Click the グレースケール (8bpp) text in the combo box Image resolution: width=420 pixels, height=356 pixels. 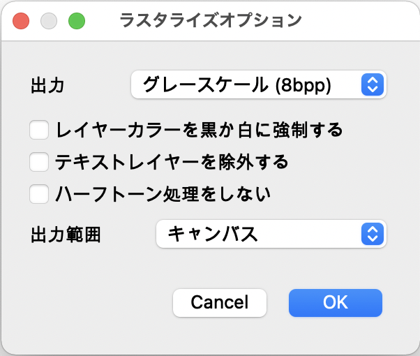pos(237,85)
